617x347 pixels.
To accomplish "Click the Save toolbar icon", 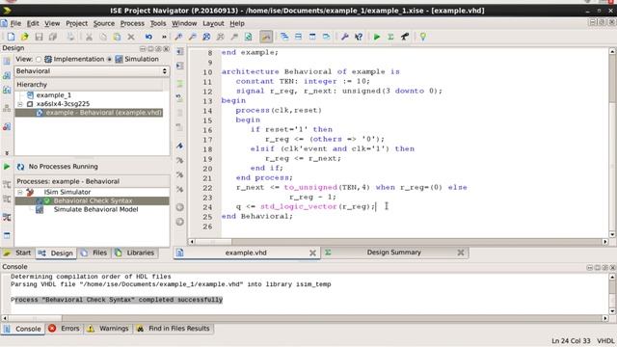I will coord(39,37).
